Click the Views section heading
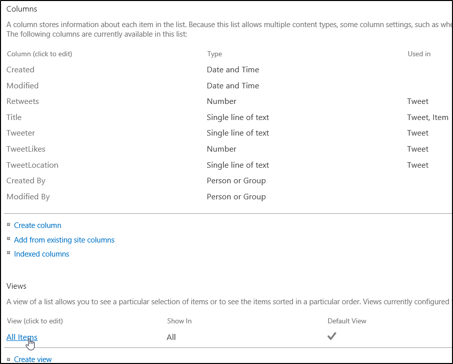Screen dimensions: 453x364 [17, 286]
